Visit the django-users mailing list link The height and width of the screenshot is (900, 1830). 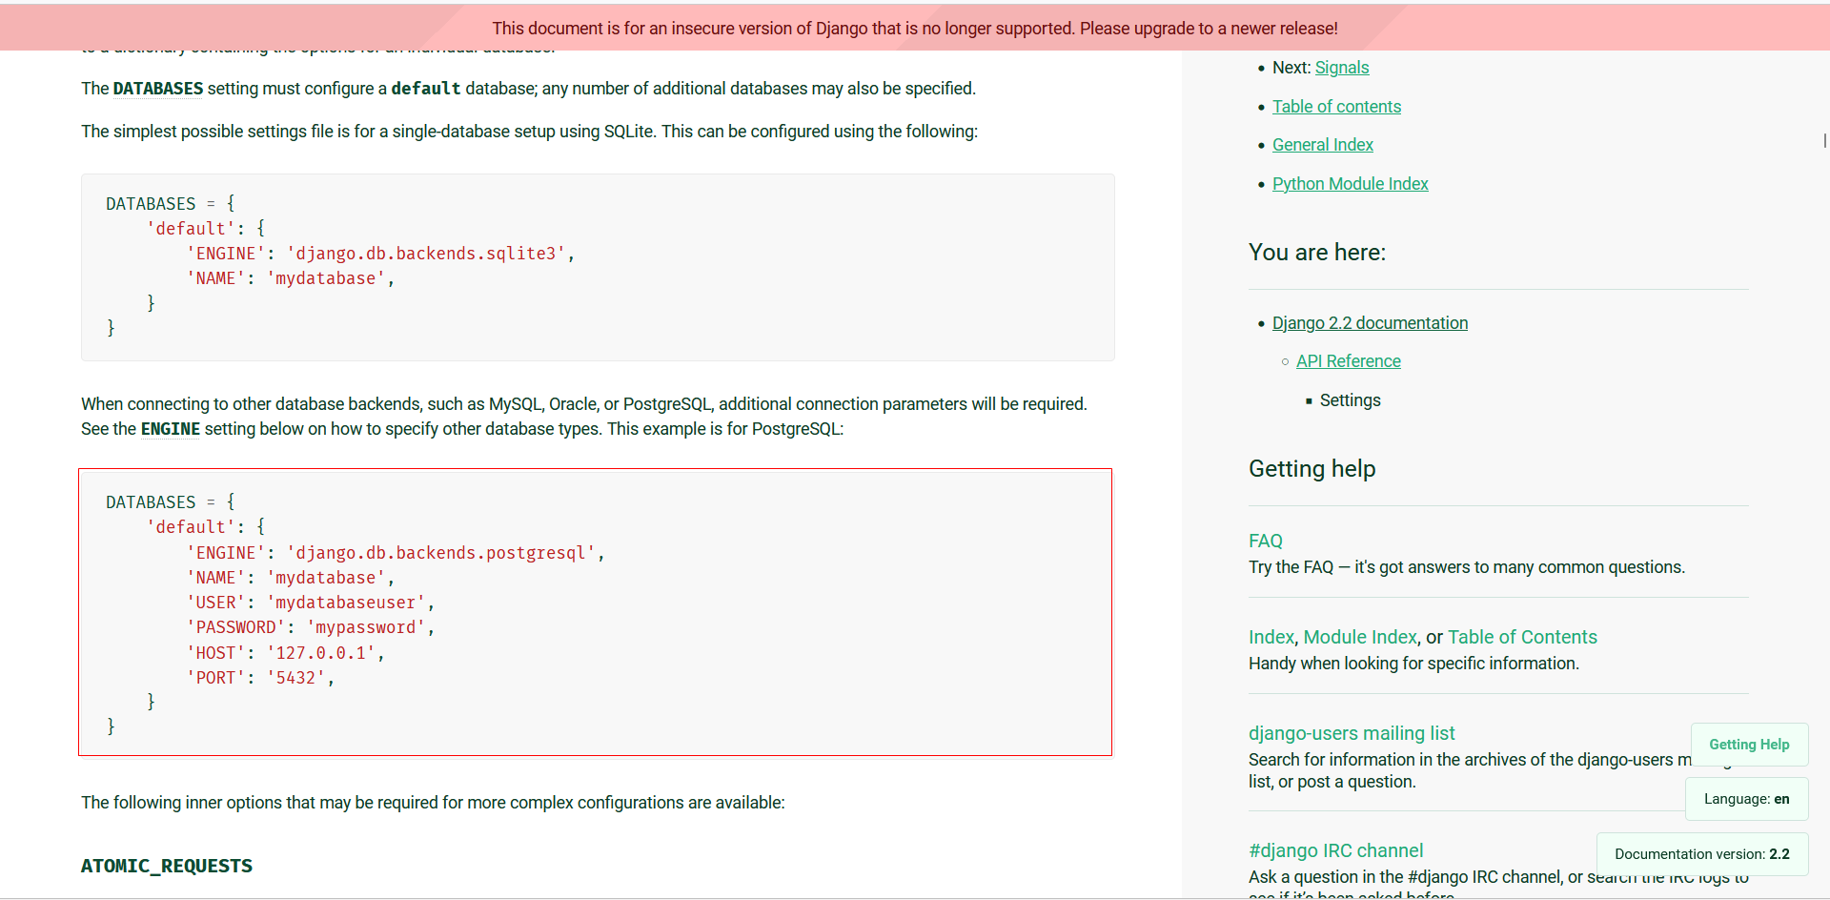(1352, 733)
